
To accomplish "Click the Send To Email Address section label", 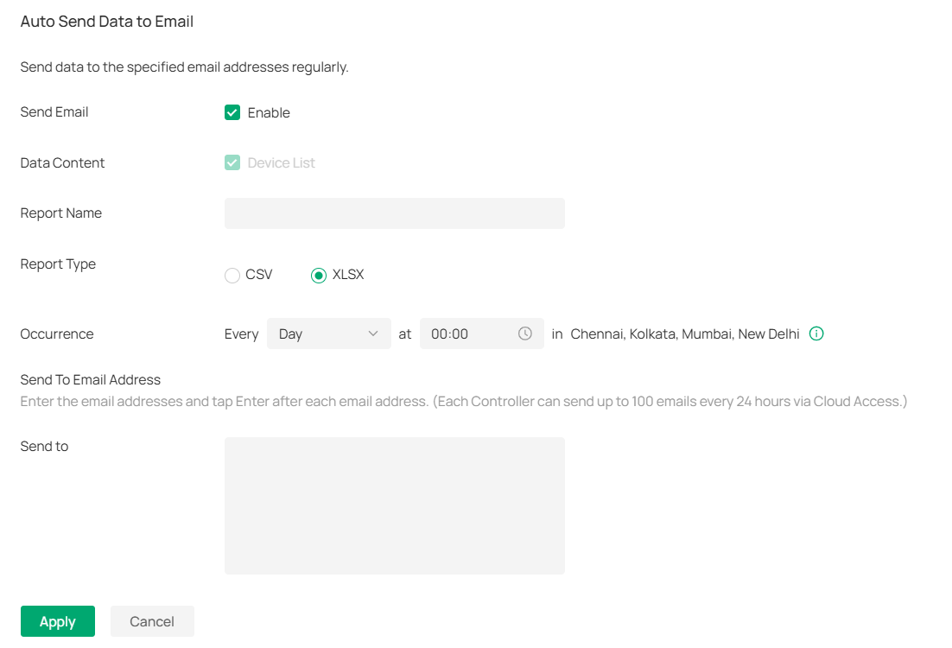I will pos(90,379).
